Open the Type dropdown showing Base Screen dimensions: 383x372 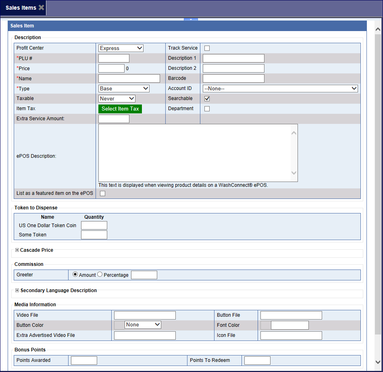[x=124, y=88]
